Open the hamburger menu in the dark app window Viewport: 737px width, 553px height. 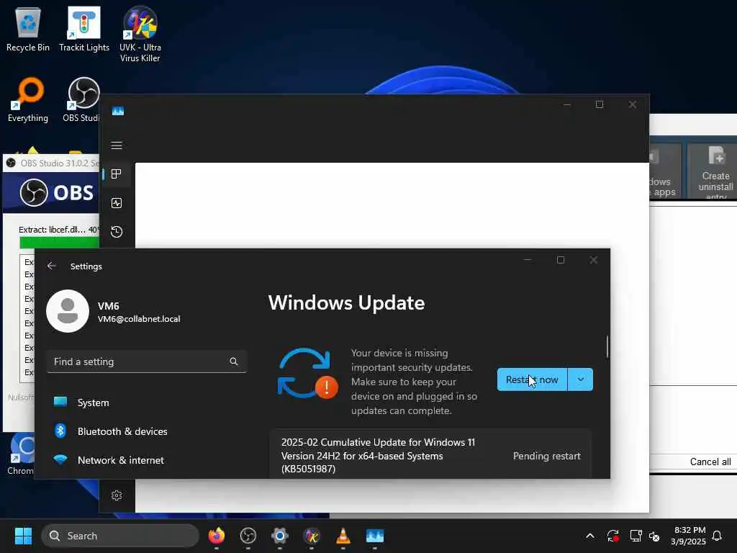click(x=117, y=145)
